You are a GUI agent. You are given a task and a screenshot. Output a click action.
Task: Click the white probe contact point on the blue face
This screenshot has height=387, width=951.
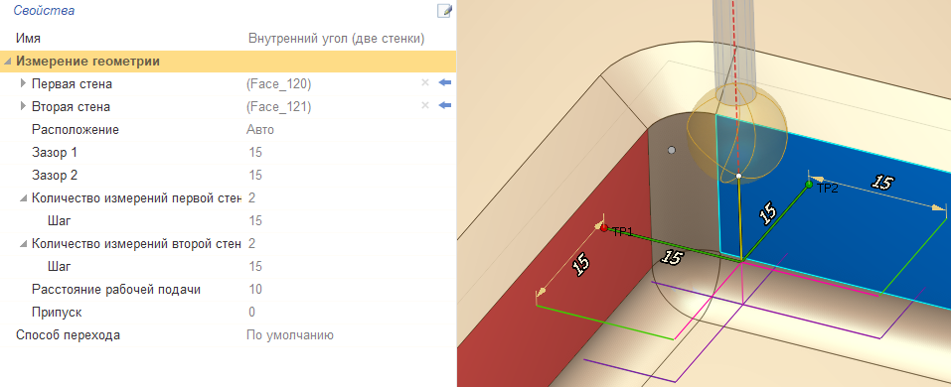[x=738, y=176]
